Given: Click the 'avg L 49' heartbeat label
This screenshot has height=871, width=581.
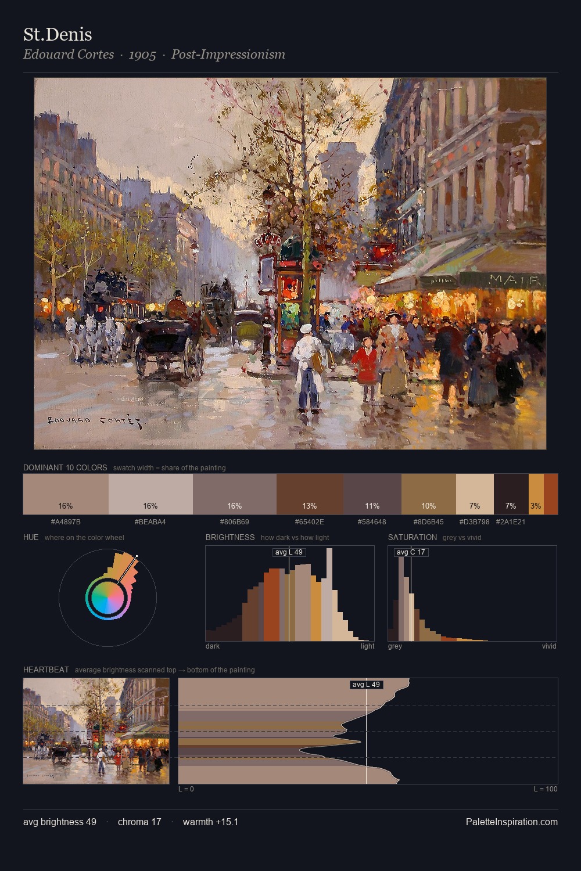Looking at the screenshot, I should click(x=366, y=685).
